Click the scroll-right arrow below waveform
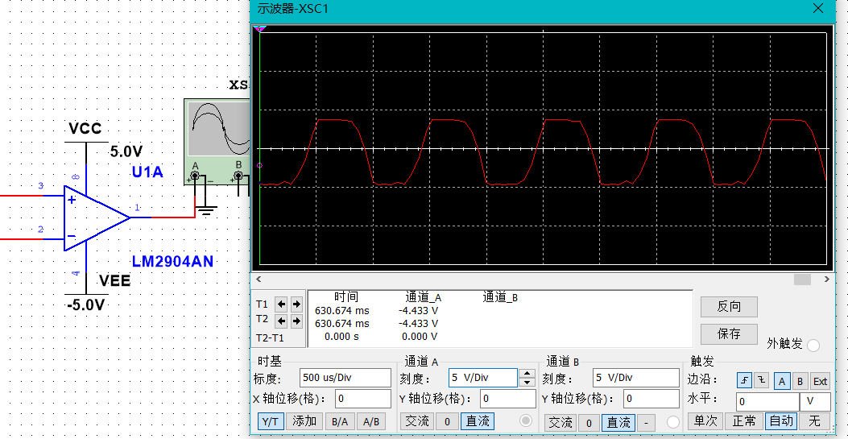The width and height of the screenshot is (848, 439). click(827, 280)
